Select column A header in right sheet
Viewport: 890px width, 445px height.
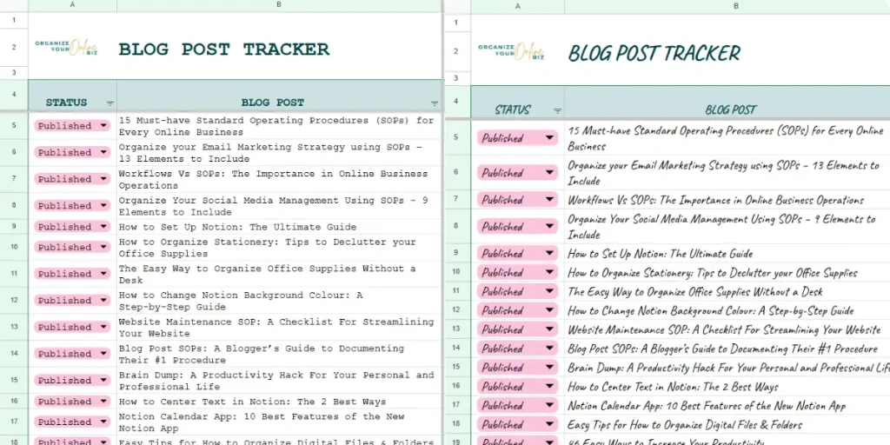click(518, 6)
